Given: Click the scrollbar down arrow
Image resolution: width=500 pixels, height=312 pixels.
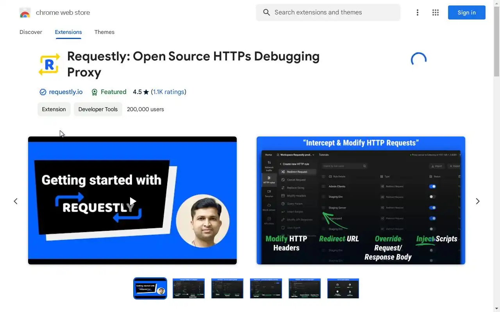Looking at the screenshot, I should [x=496, y=309].
